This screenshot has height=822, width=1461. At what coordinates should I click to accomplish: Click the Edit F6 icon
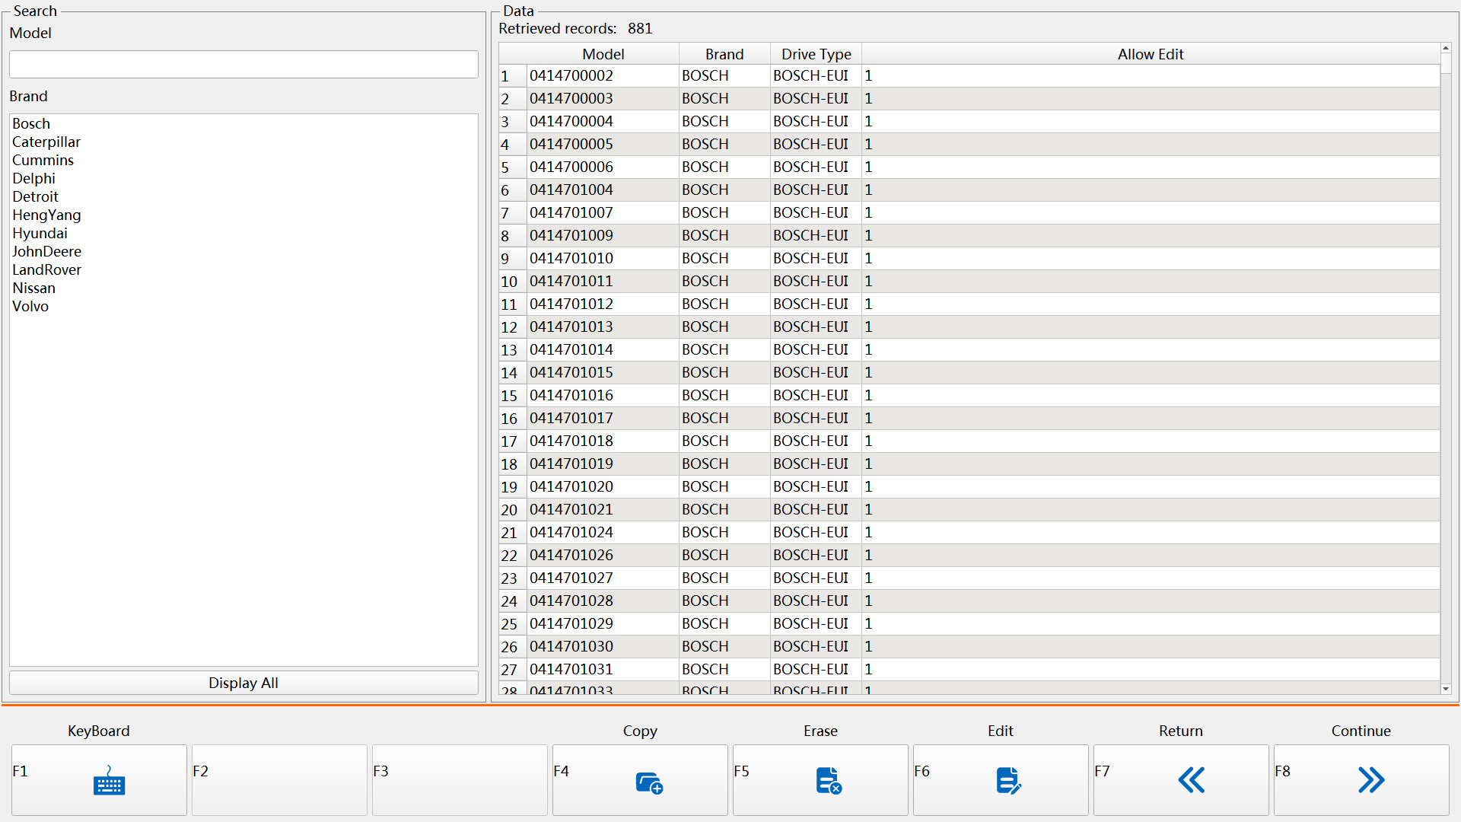click(x=1007, y=781)
